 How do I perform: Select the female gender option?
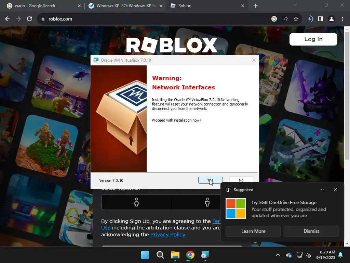click(x=137, y=202)
